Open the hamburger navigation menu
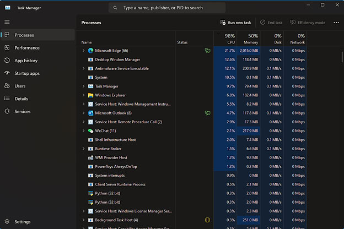Screen dimensions: 344x229 pos(7,22)
